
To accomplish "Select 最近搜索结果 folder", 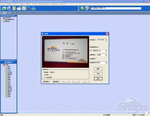I will click(x=9, y=19).
